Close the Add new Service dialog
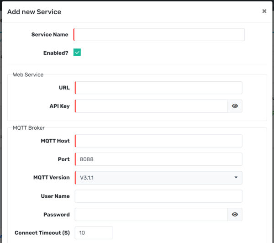The width and height of the screenshot is (274, 243). [264, 11]
